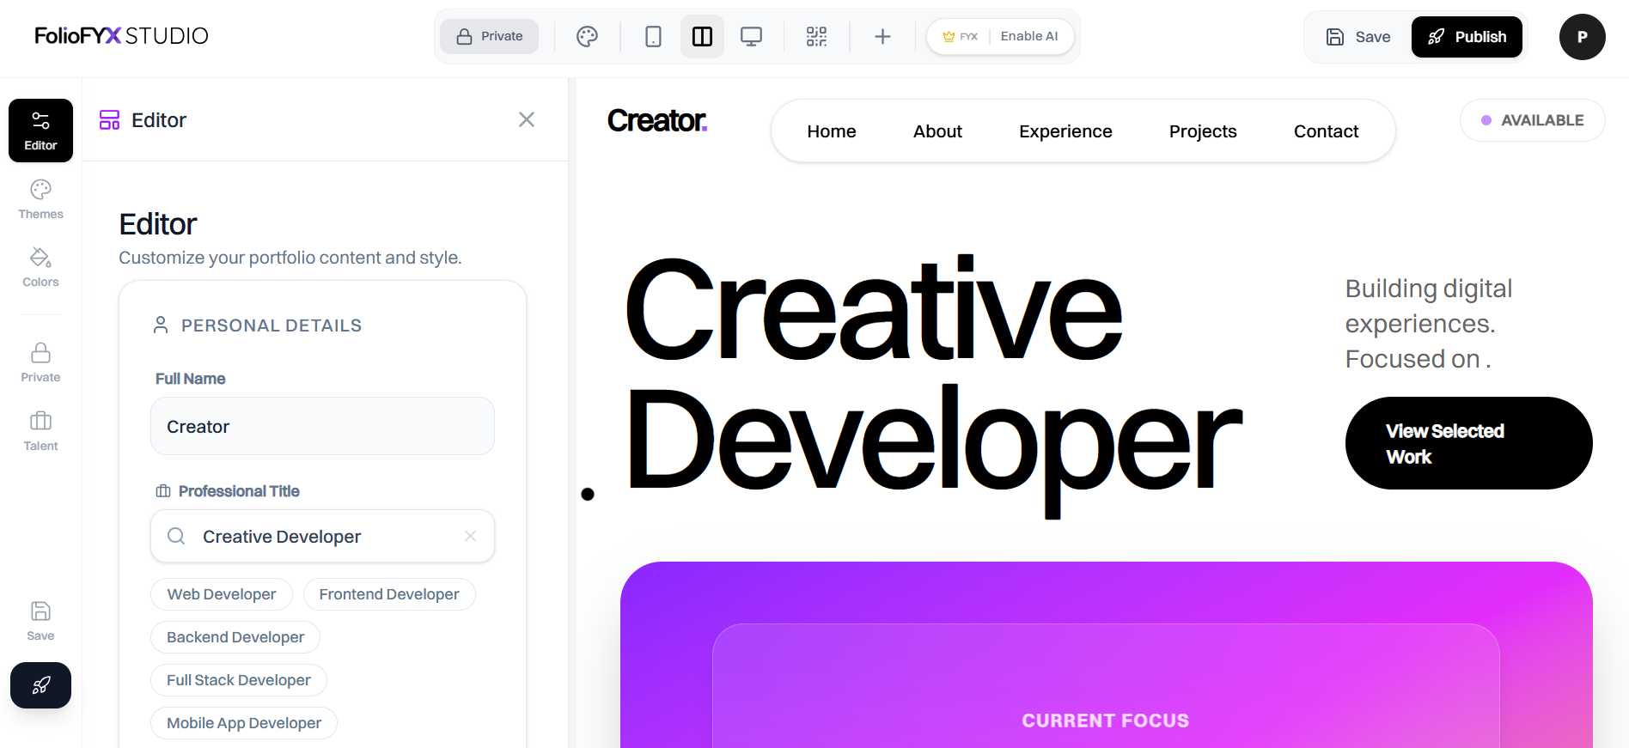Click the person icon beside Personal Details

pos(161,325)
